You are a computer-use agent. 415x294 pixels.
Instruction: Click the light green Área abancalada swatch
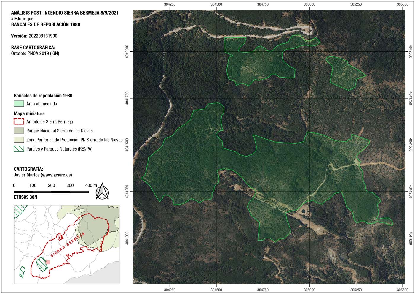pyautogui.click(x=19, y=104)
